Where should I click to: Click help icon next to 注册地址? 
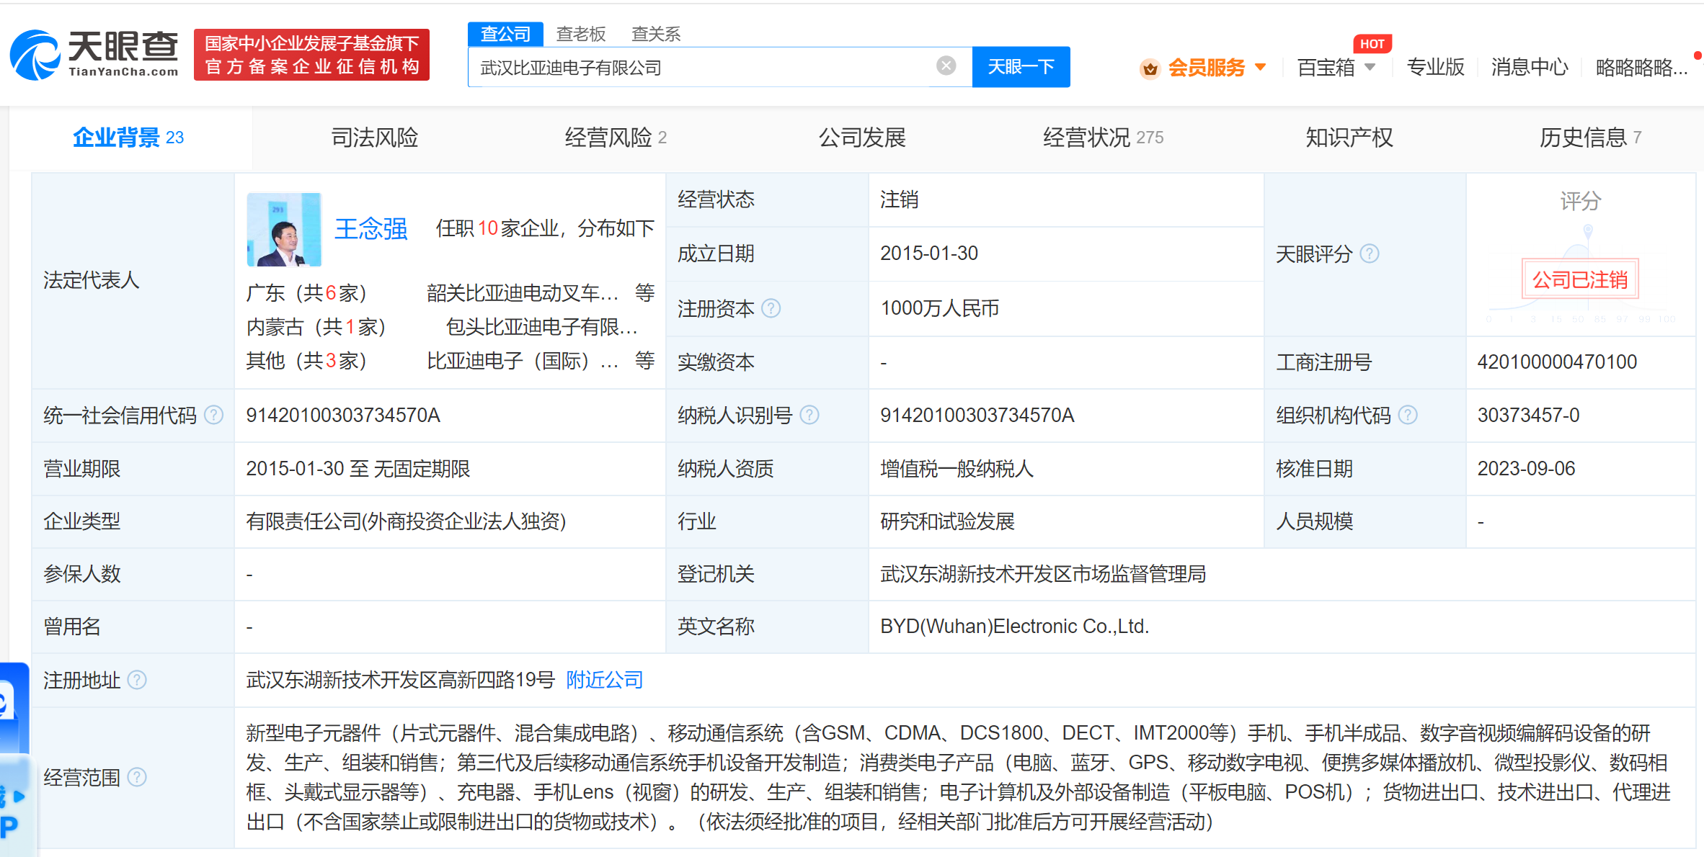137,680
